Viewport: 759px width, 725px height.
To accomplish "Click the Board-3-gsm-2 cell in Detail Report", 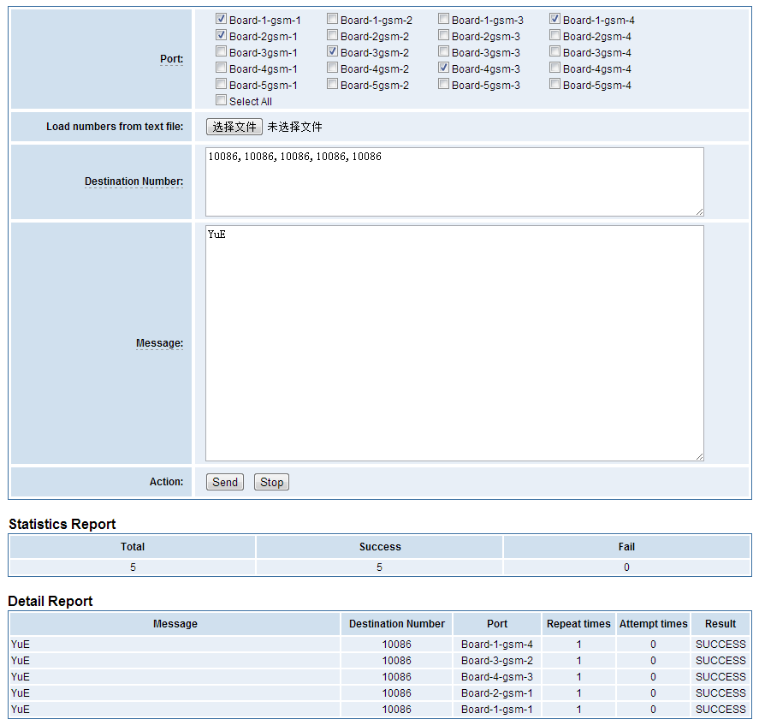I will point(497,661).
